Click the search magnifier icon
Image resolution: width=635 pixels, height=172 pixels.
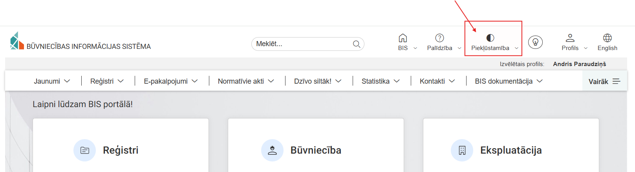[356, 44]
